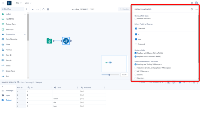Open the apps grid launcher icon
The image size is (200, 114).
coord(3,3)
